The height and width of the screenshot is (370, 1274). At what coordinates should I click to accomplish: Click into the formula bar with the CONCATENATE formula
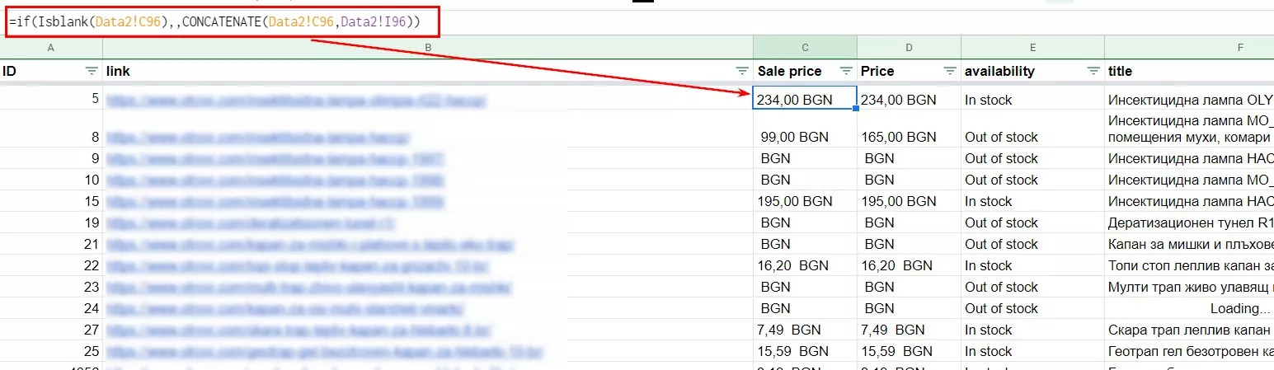point(222,21)
